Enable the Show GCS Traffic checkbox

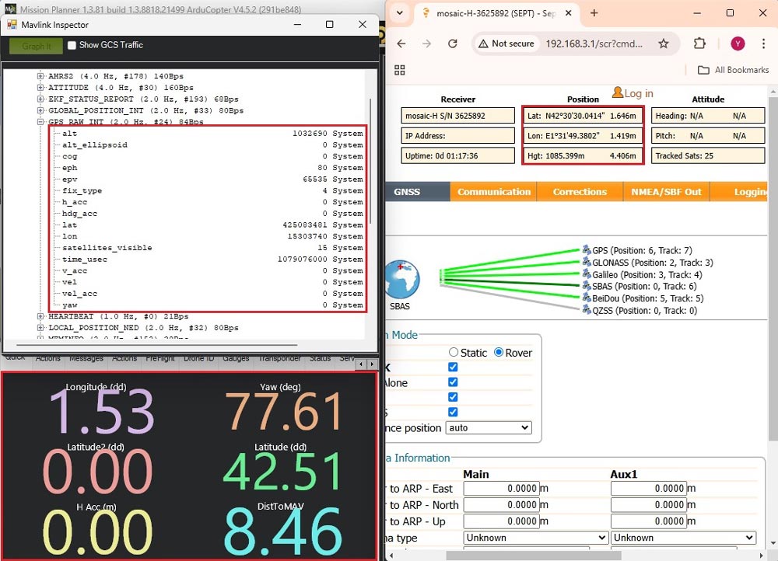(x=72, y=45)
